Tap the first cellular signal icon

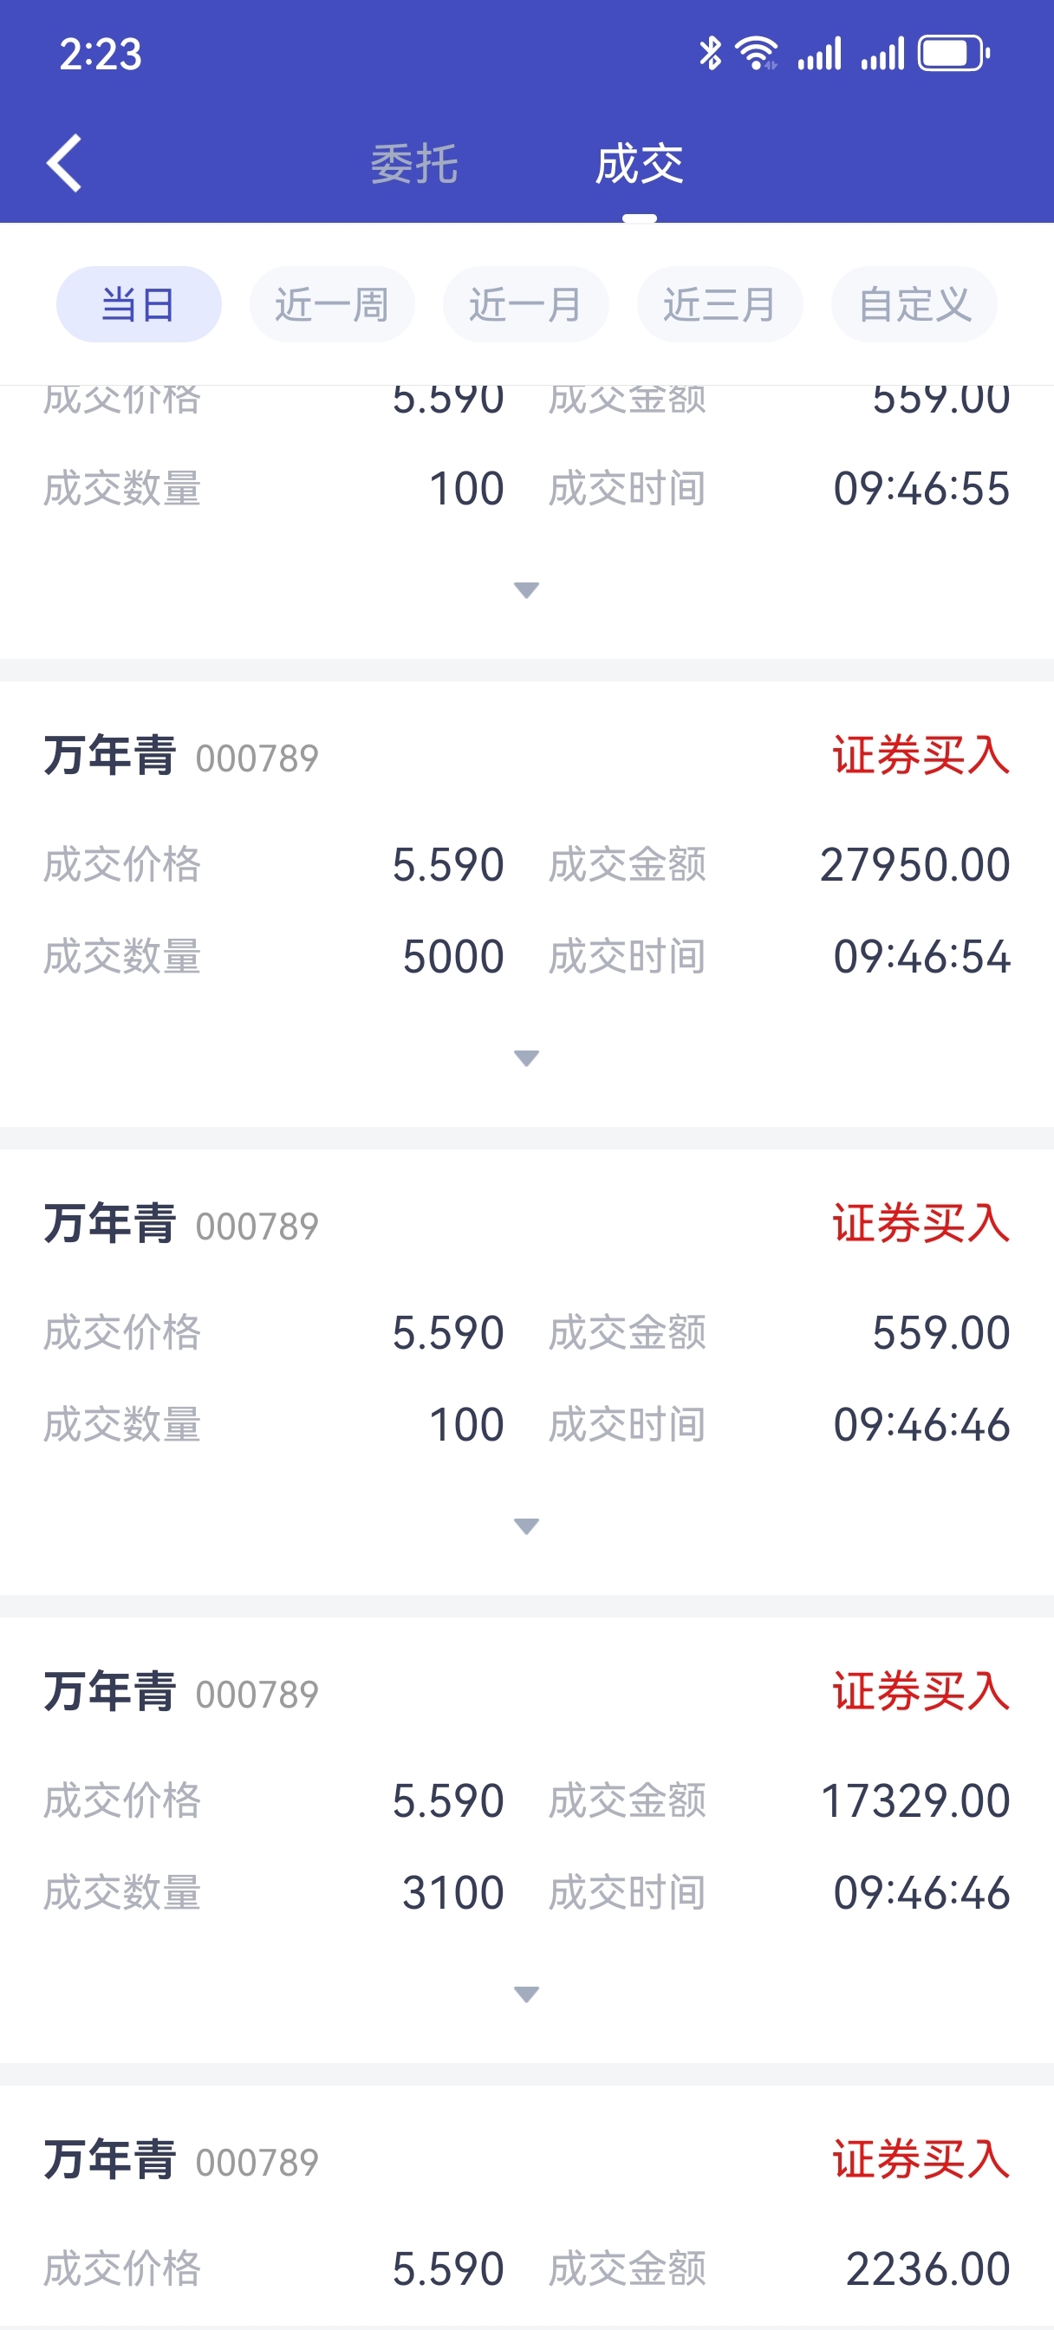819,54
